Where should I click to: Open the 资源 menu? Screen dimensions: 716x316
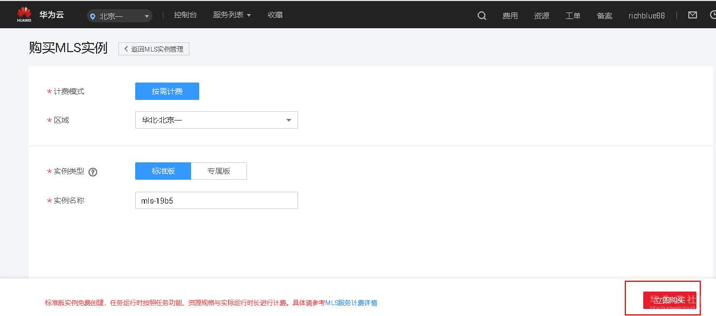(541, 16)
